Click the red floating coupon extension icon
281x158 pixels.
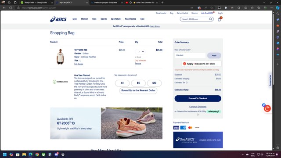pyautogui.click(x=267, y=108)
